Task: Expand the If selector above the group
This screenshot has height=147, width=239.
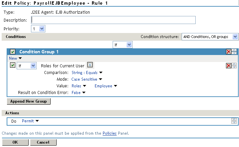Action: click(123, 44)
